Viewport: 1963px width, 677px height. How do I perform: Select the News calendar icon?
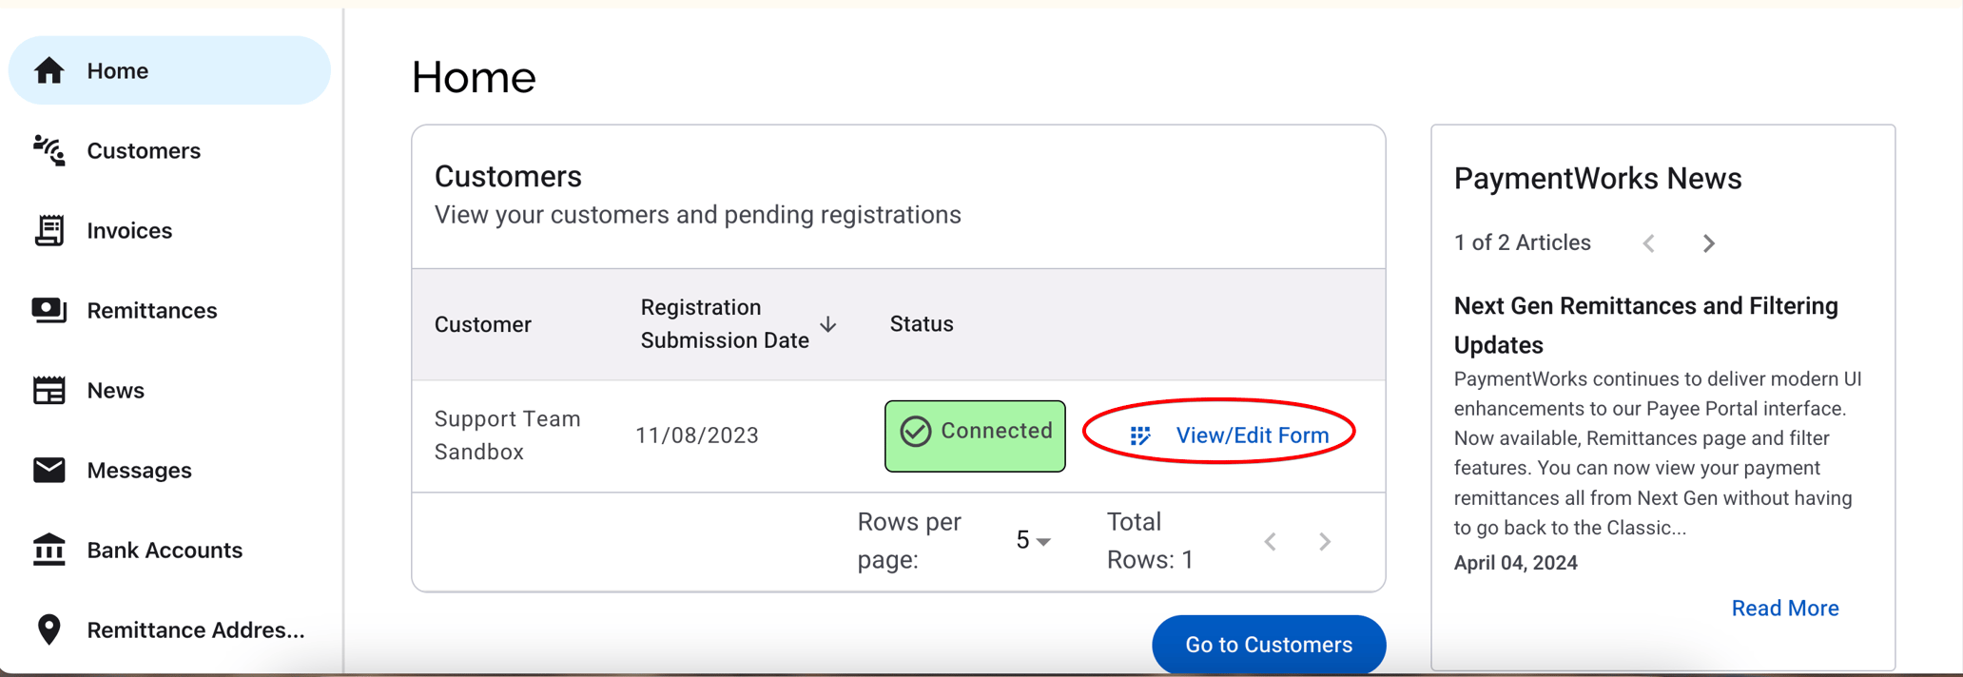coord(48,390)
